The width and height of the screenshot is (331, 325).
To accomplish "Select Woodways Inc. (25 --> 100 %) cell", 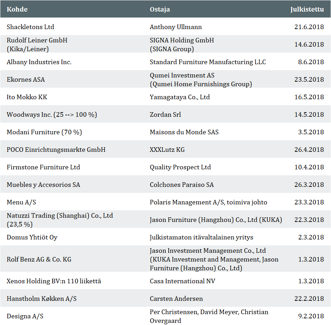I will click(x=52, y=115).
